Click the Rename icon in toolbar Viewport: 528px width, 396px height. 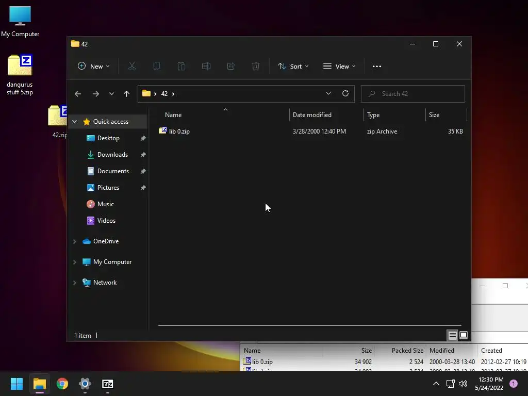pos(206,67)
